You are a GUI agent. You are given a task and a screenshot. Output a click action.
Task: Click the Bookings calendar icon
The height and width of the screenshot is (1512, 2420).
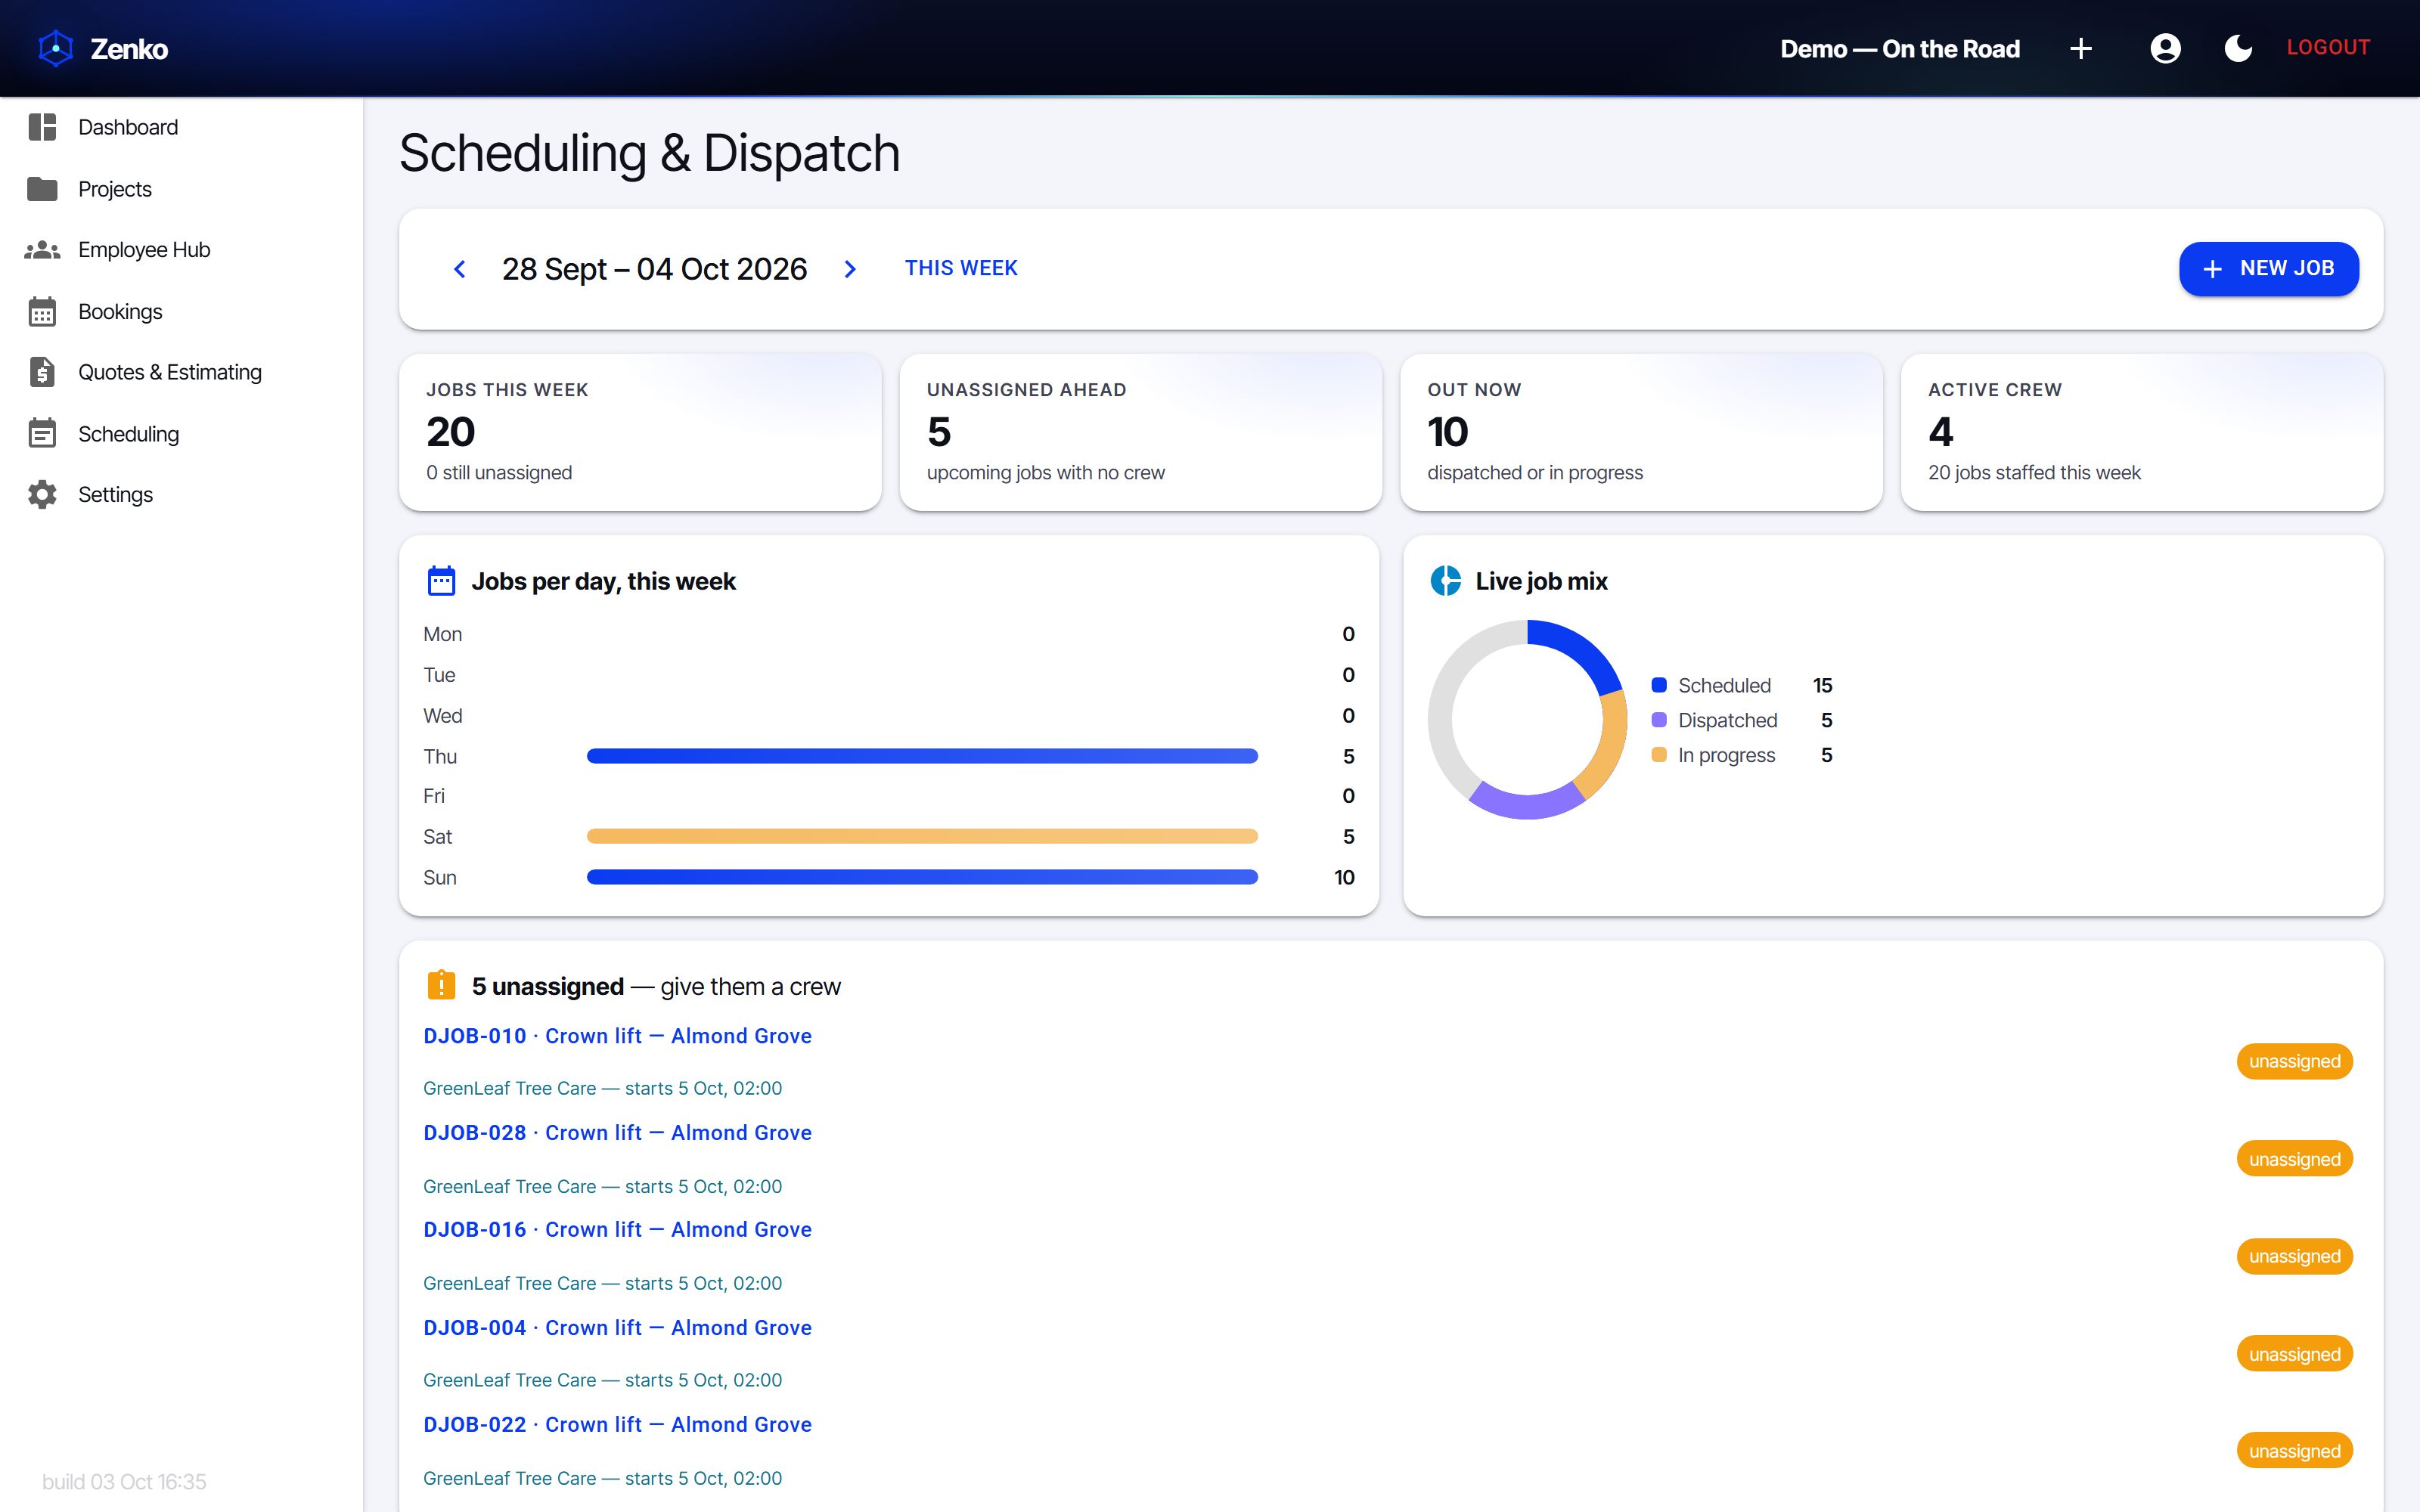click(x=42, y=311)
